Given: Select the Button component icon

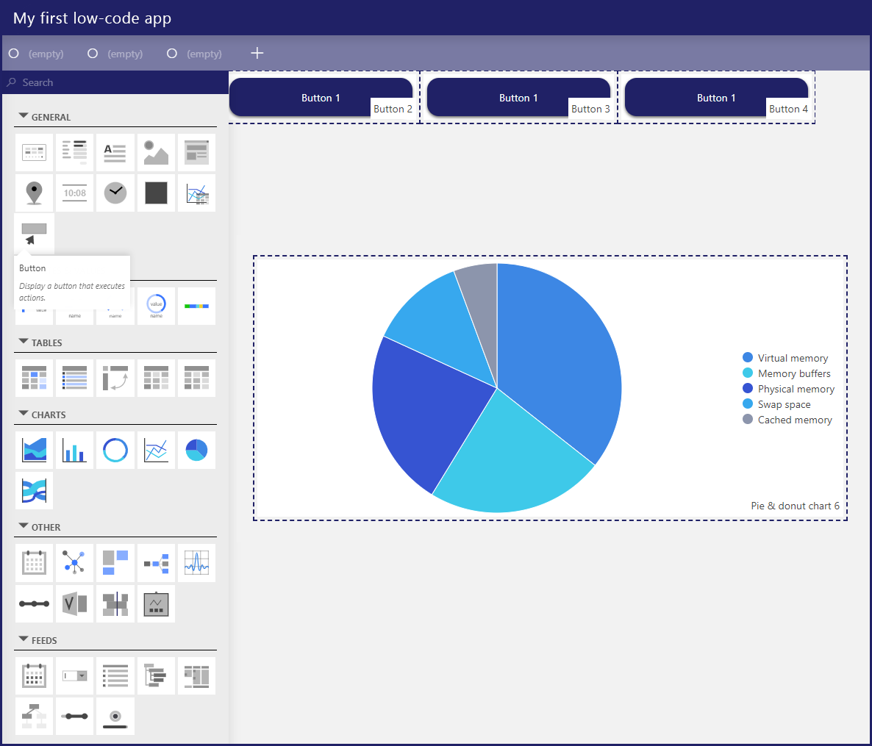Looking at the screenshot, I should 34,234.
